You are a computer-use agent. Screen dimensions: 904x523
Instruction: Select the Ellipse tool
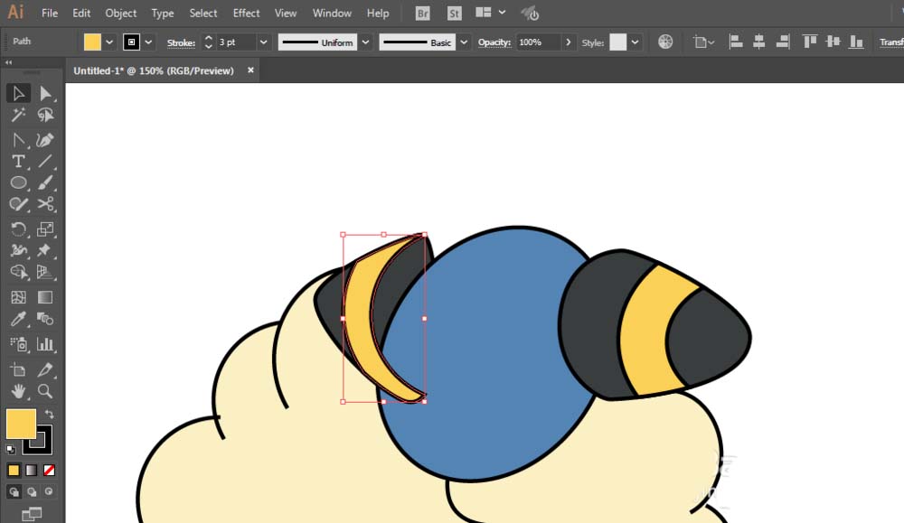18,182
